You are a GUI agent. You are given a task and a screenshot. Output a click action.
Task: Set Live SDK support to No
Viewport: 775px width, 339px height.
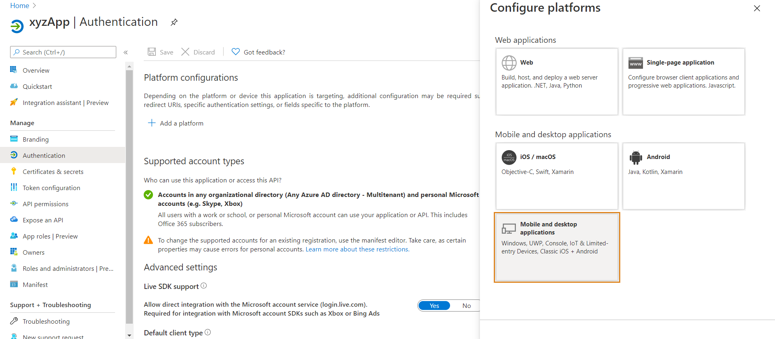point(467,306)
